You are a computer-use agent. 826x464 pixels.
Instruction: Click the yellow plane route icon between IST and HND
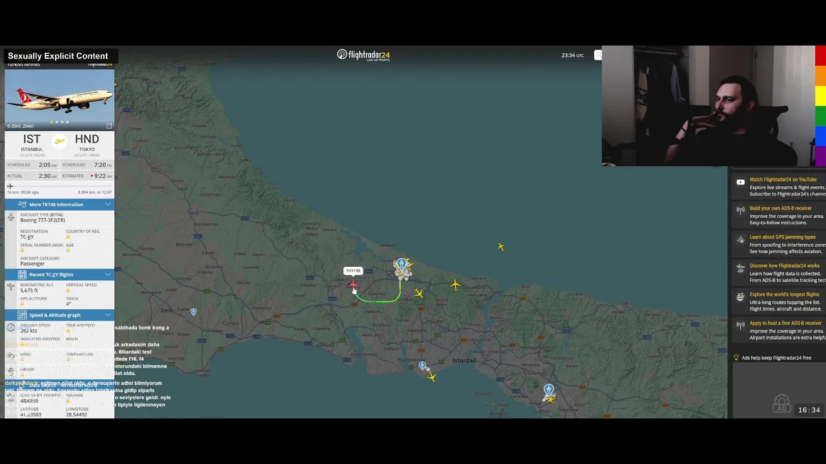click(59, 141)
